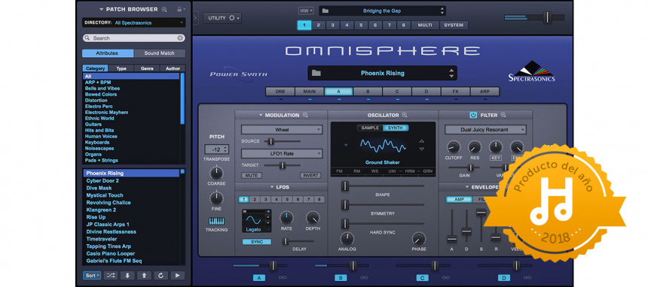Click the LFO Rate knob
This screenshot has height=287, width=648.
[286, 217]
